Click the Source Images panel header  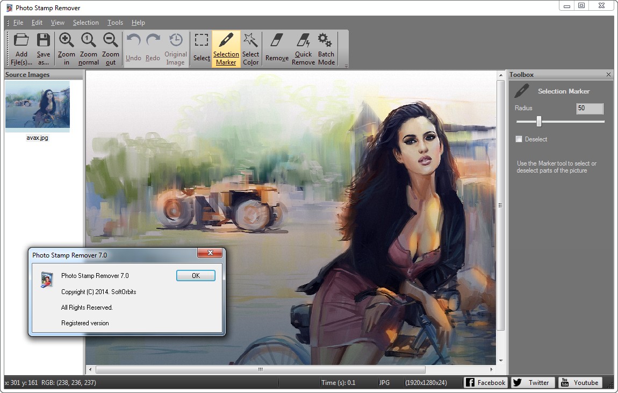click(x=44, y=75)
